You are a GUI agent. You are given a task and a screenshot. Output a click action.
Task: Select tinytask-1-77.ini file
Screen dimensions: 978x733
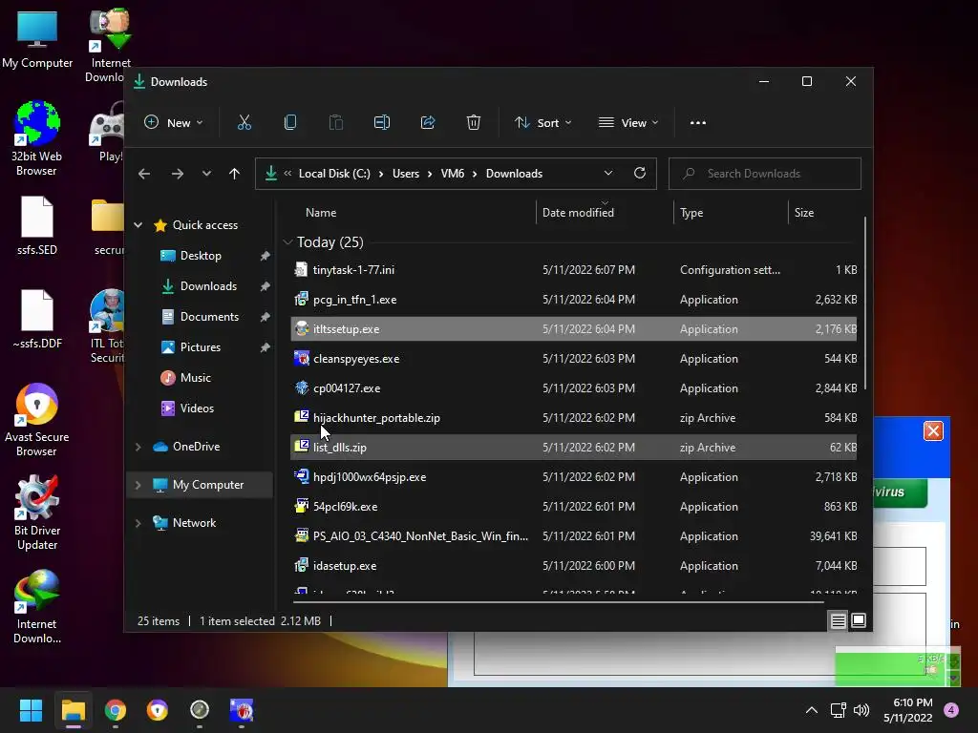pyautogui.click(x=574, y=270)
